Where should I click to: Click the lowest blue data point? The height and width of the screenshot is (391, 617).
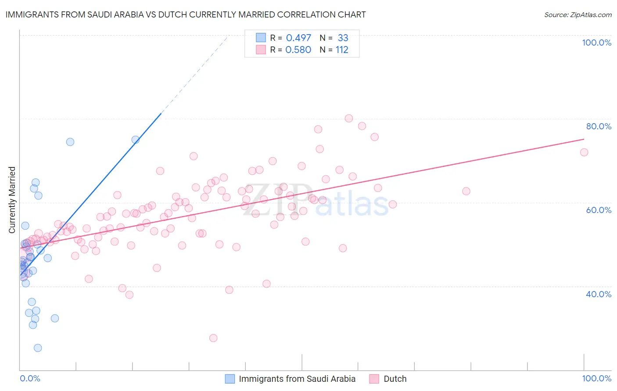click(38, 348)
